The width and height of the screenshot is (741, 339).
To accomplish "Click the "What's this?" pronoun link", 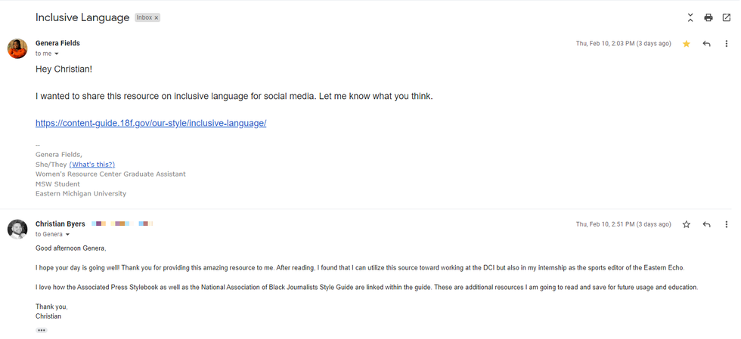I will coord(91,165).
